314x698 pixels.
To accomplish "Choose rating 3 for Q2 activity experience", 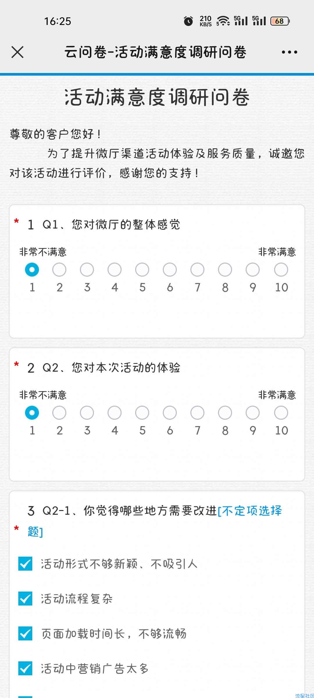I will [87, 413].
